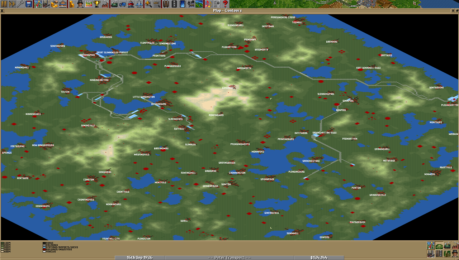Image resolution: width=459 pixels, height=260 pixels.
Task: Click the Peter Transport status text
Action: [229, 257]
